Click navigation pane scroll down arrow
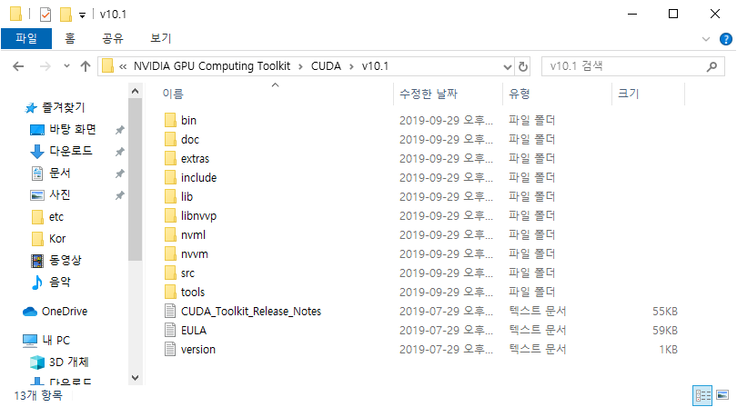 [x=136, y=378]
